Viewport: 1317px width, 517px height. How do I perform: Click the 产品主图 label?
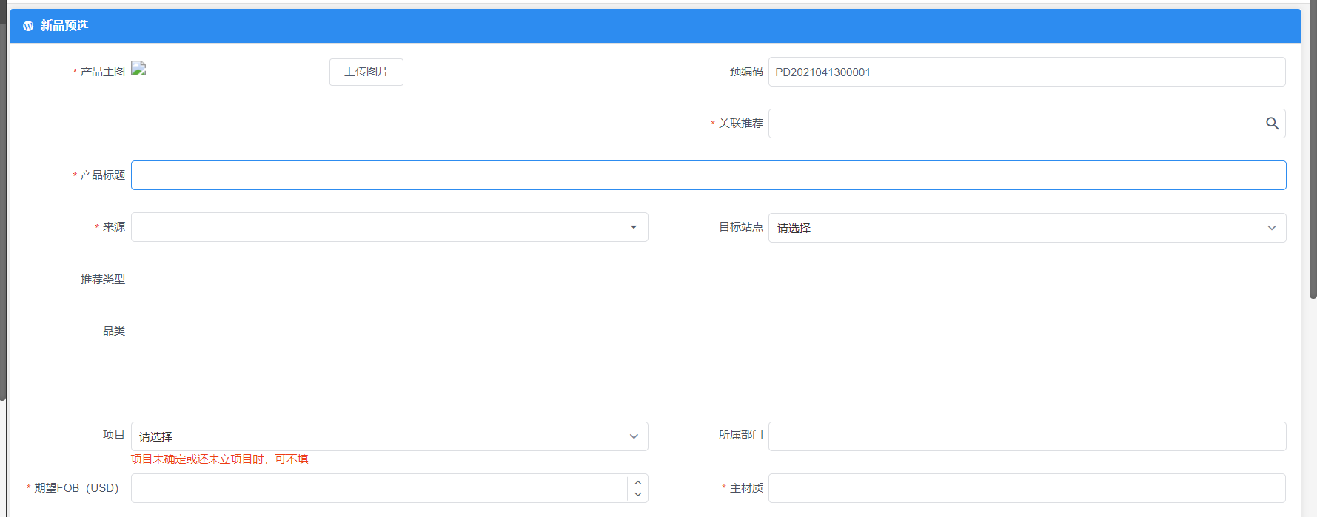(x=102, y=72)
